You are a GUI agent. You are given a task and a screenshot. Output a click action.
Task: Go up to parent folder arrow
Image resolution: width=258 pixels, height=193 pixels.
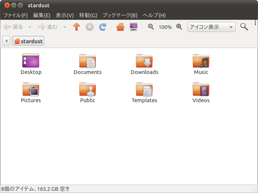[76, 27]
